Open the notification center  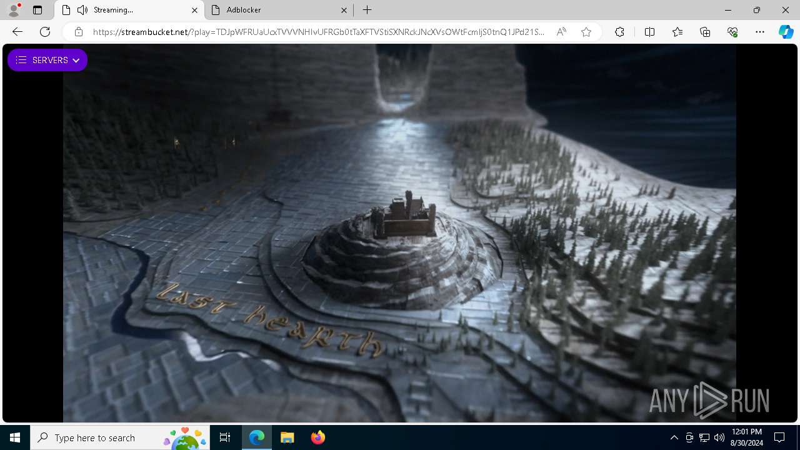tap(779, 437)
